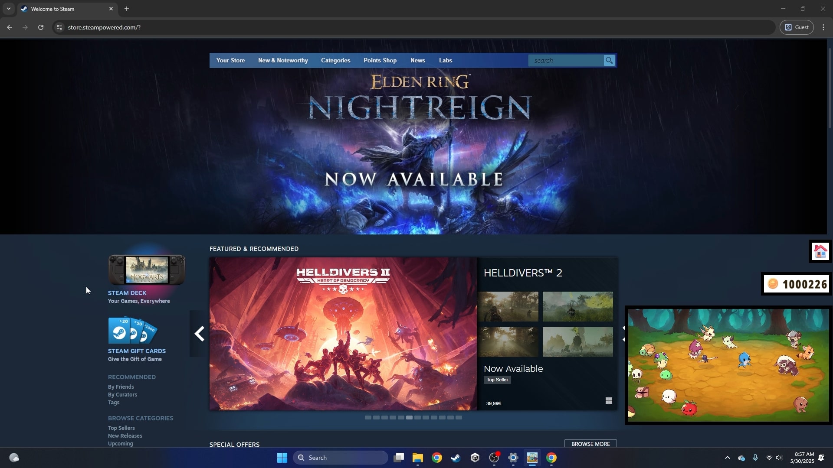Click the Top Seller tag
833x468 pixels.
pyautogui.click(x=497, y=380)
